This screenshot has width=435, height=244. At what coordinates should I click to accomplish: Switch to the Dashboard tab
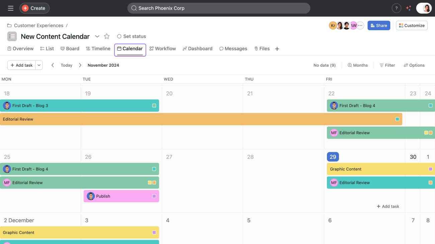[x=197, y=49]
